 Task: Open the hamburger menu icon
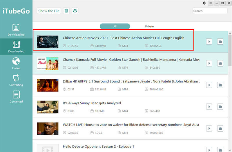pyautogui.click(x=211, y=3)
